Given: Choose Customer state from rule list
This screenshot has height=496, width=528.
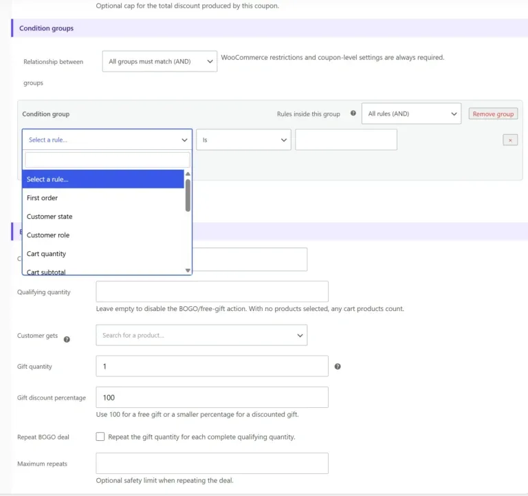Looking at the screenshot, I should click(x=103, y=216).
